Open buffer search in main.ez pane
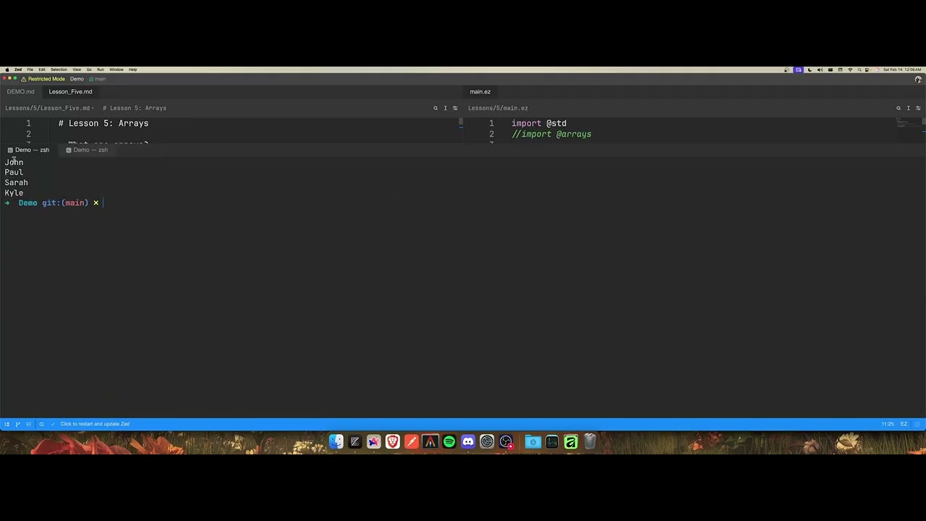 click(x=899, y=108)
